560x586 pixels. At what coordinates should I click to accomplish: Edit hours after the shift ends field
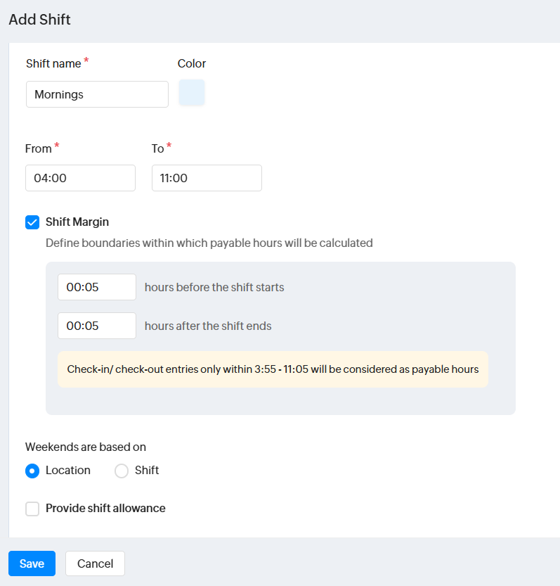(x=97, y=326)
